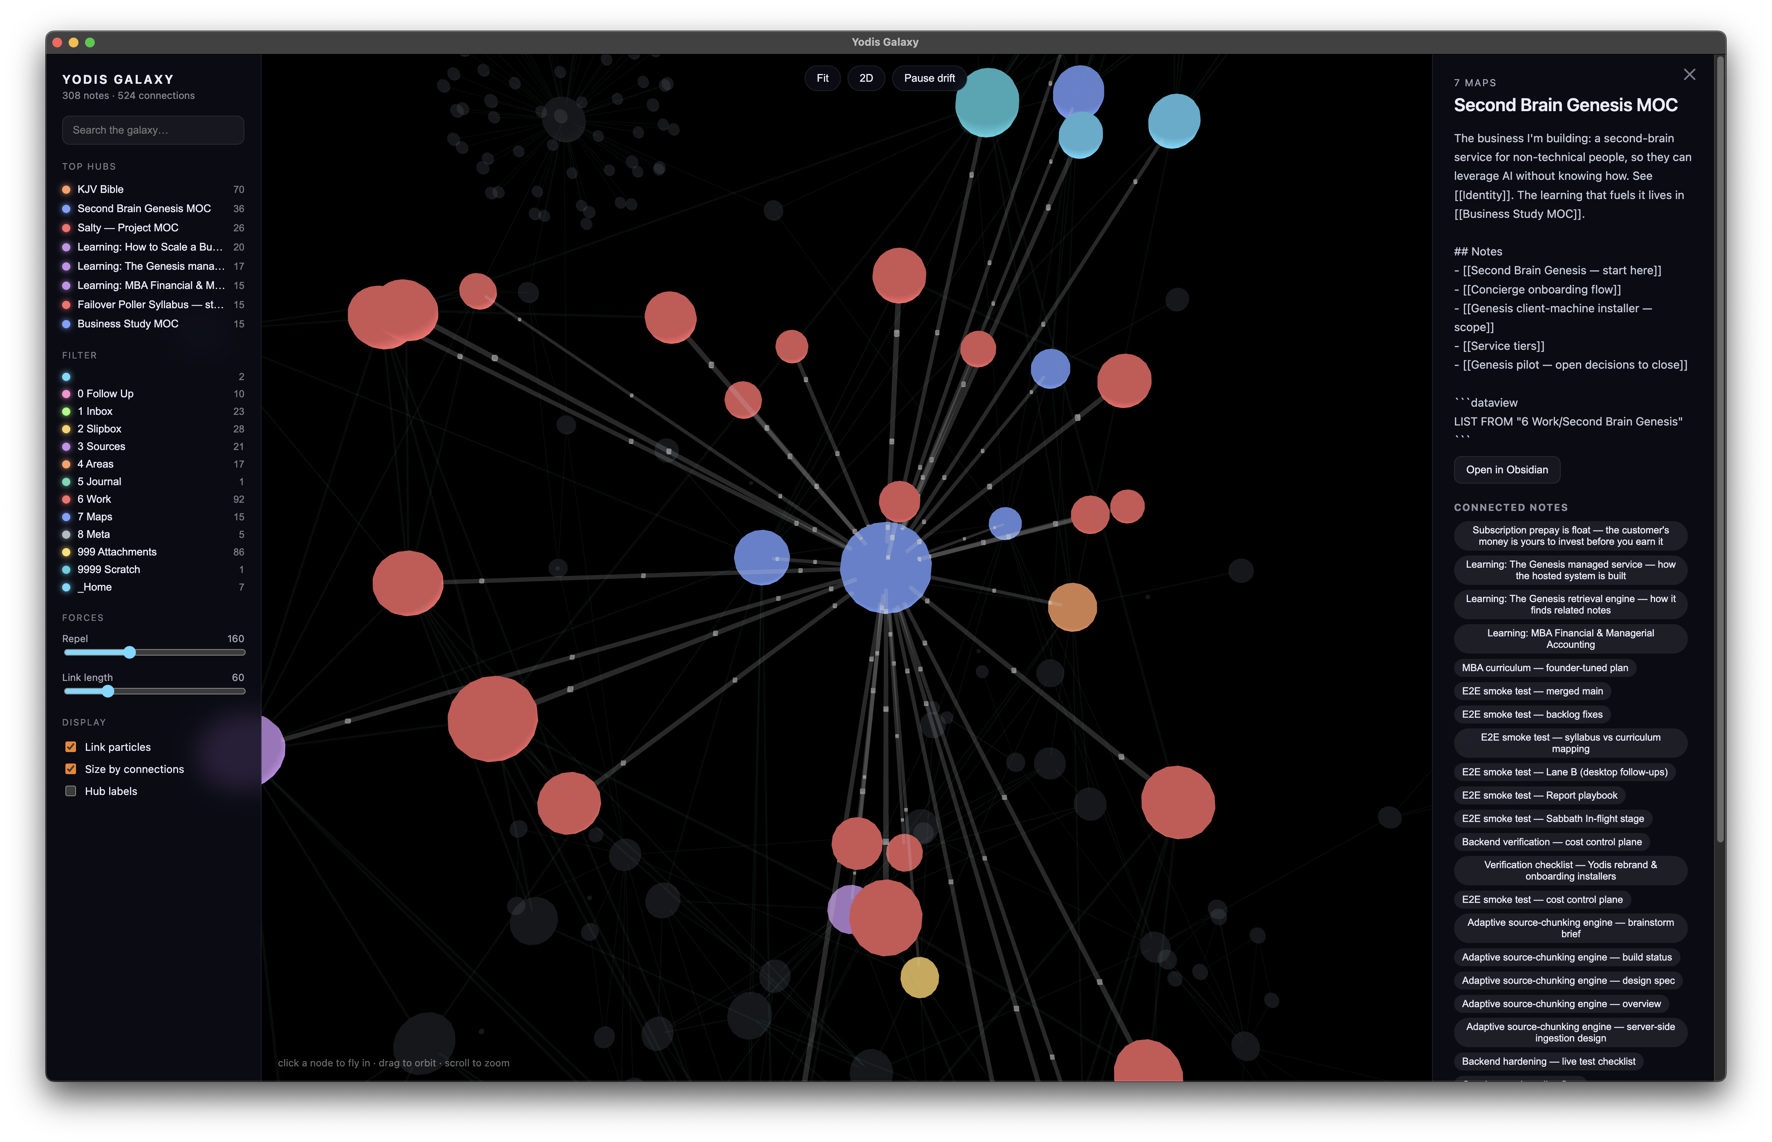Choose Failover Poller Syllabus hub
1772x1142 pixels.
(x=153, y=305)
